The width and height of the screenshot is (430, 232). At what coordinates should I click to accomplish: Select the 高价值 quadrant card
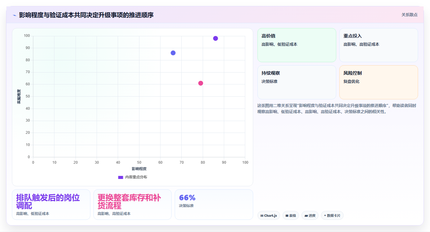(x=297, y=45)
